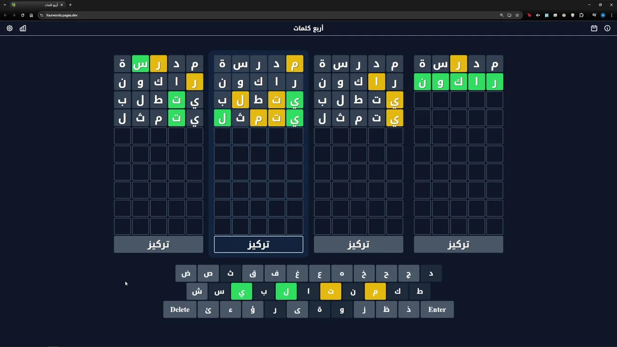The width and height of the screenshot is (617, 347).
Task: Go to the browser home page
Action: [x=31, y=15]
